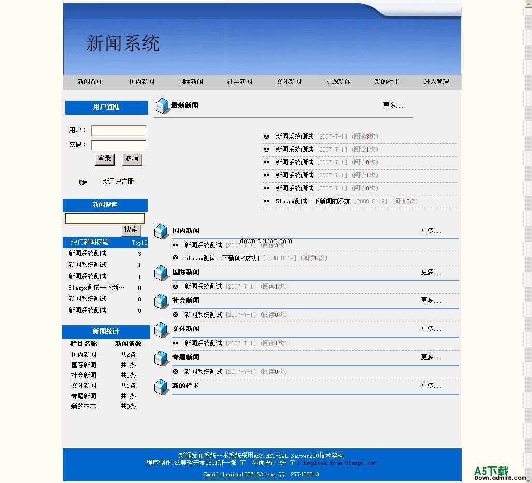Click the cube icon beside 国内新闻 section

coord(161,231)
